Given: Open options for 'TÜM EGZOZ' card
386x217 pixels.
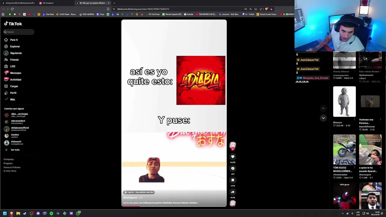Looking at the screenshot, I should pyautogui.click(x=355, y=168).
